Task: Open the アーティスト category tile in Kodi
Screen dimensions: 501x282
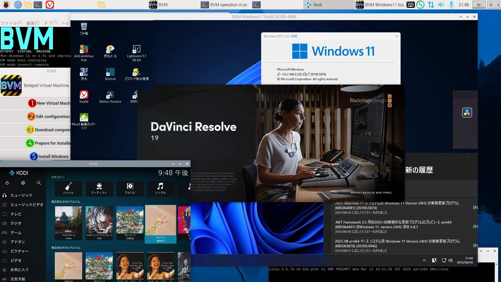Action: click(x=99, y=189)
